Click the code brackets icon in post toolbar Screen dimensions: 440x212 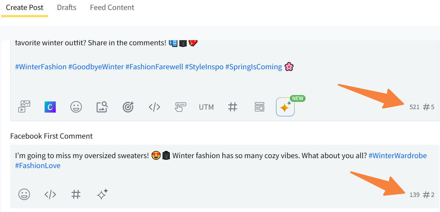pyautogui.click(x=154, y=107)
